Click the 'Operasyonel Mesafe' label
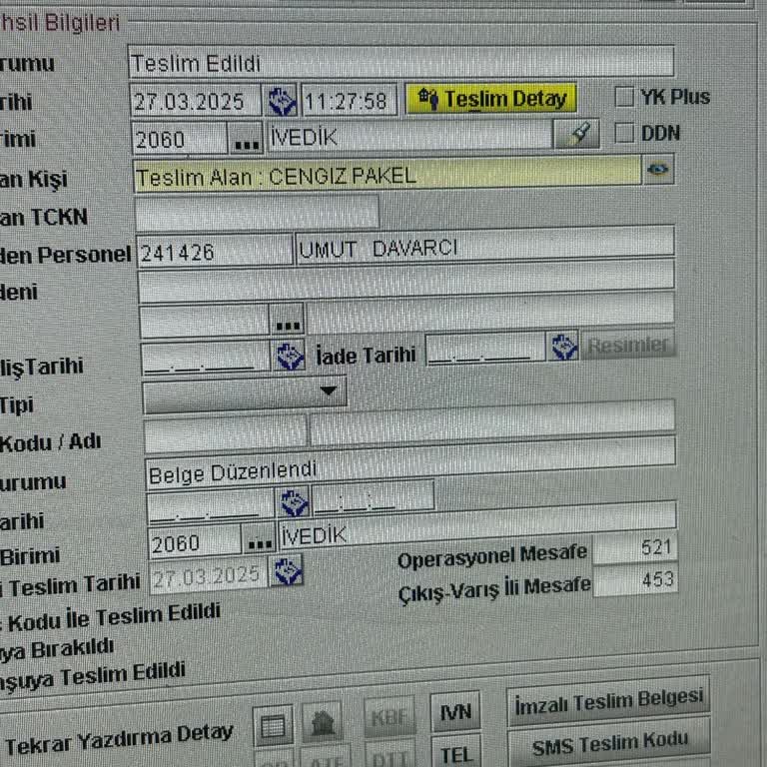767x767 pixels. pyautogui.click(x=492, y=555)
